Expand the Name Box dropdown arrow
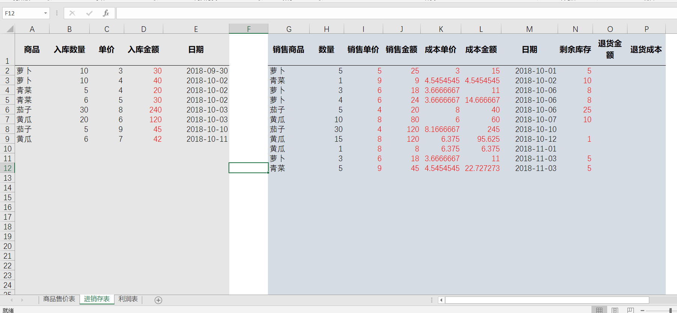The width and height of the screenshot is (677, 313). (x=45, y=13)
